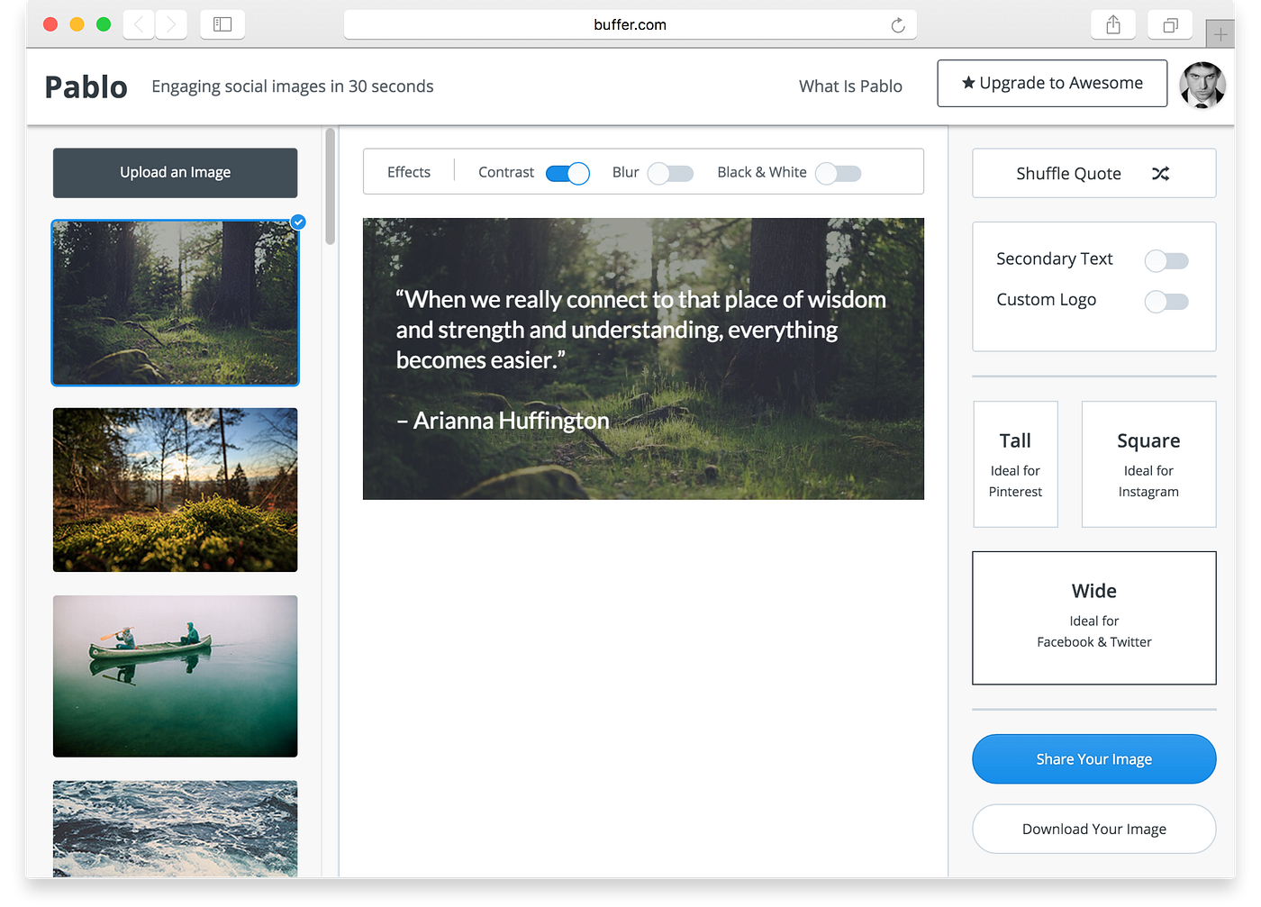
Task: Click the user profile avatar
Action: (x=1202, y=85)
